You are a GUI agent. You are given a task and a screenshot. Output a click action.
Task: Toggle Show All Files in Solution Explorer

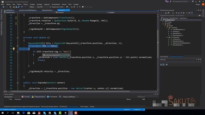(184, 13)
